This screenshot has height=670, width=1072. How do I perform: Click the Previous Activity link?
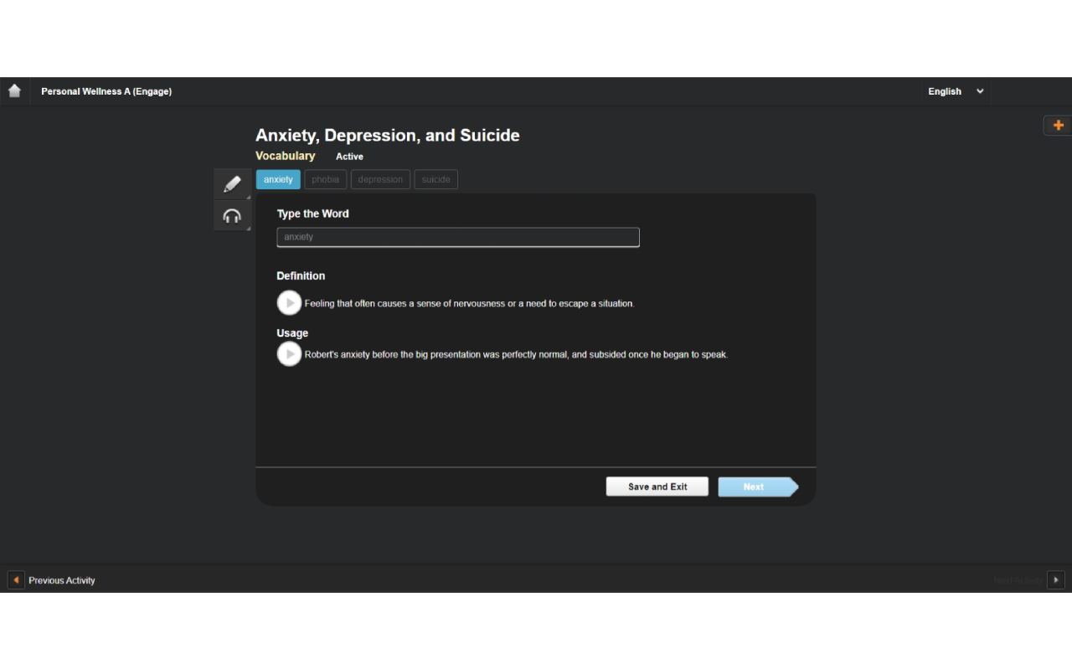[x=62, y=580]
